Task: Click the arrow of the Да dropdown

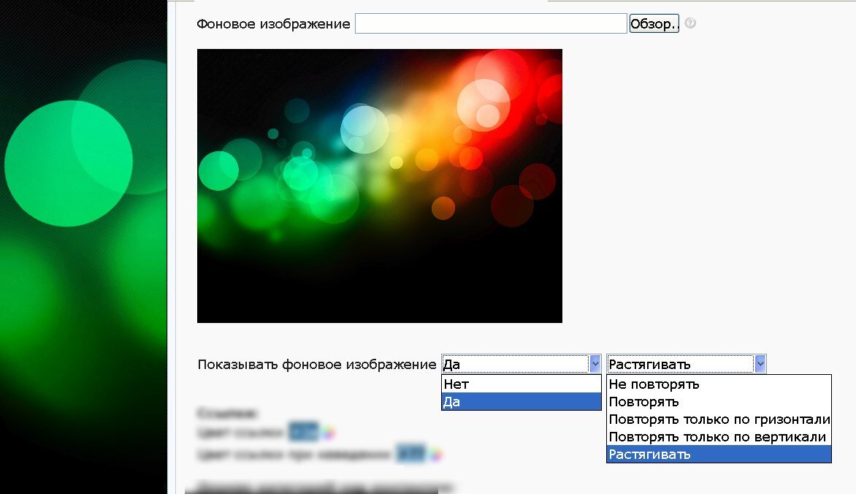Action: click(x=595, y=364)
